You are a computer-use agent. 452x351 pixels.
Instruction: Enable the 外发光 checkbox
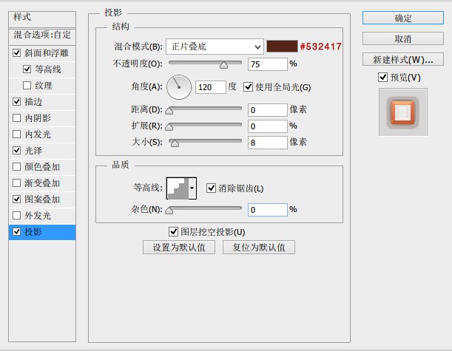[17, 215]
